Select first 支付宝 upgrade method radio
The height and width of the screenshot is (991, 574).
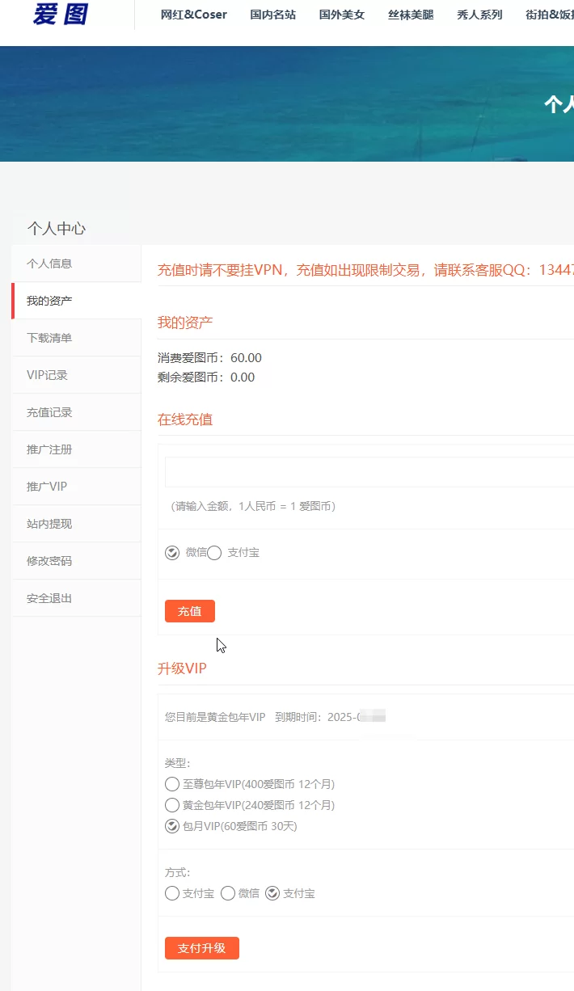[x=172, y=893]
